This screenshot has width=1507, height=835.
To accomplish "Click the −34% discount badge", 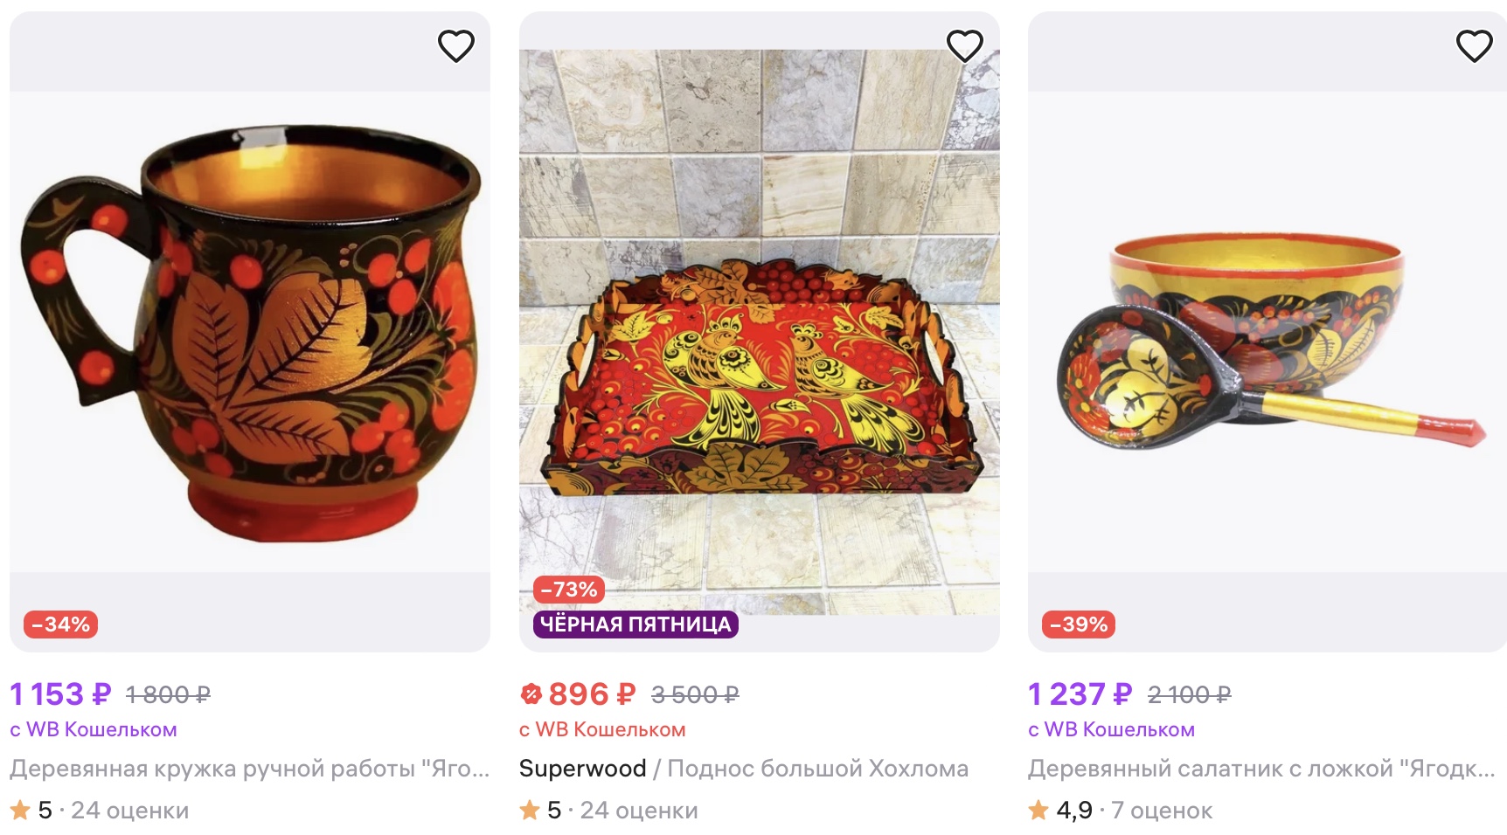I will 60,625.
